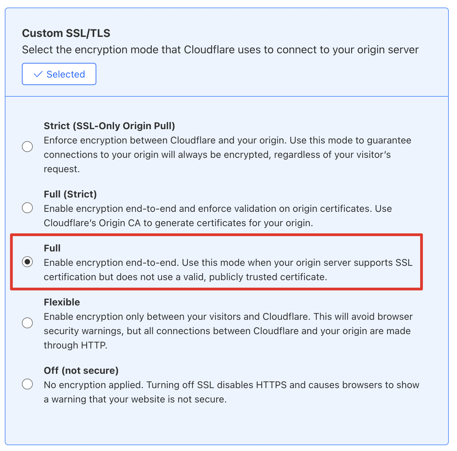Turn off SSL by selecting Off (not secure)
The height and width of the screenshot is (451, 457).
27,384
